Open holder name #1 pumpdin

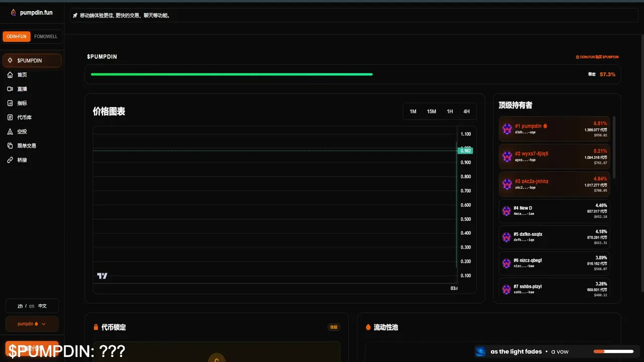click(531, 126)
